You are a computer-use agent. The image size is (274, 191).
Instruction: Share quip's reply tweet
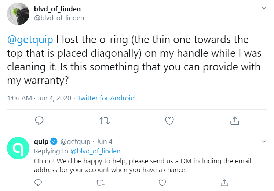(224, 182)
